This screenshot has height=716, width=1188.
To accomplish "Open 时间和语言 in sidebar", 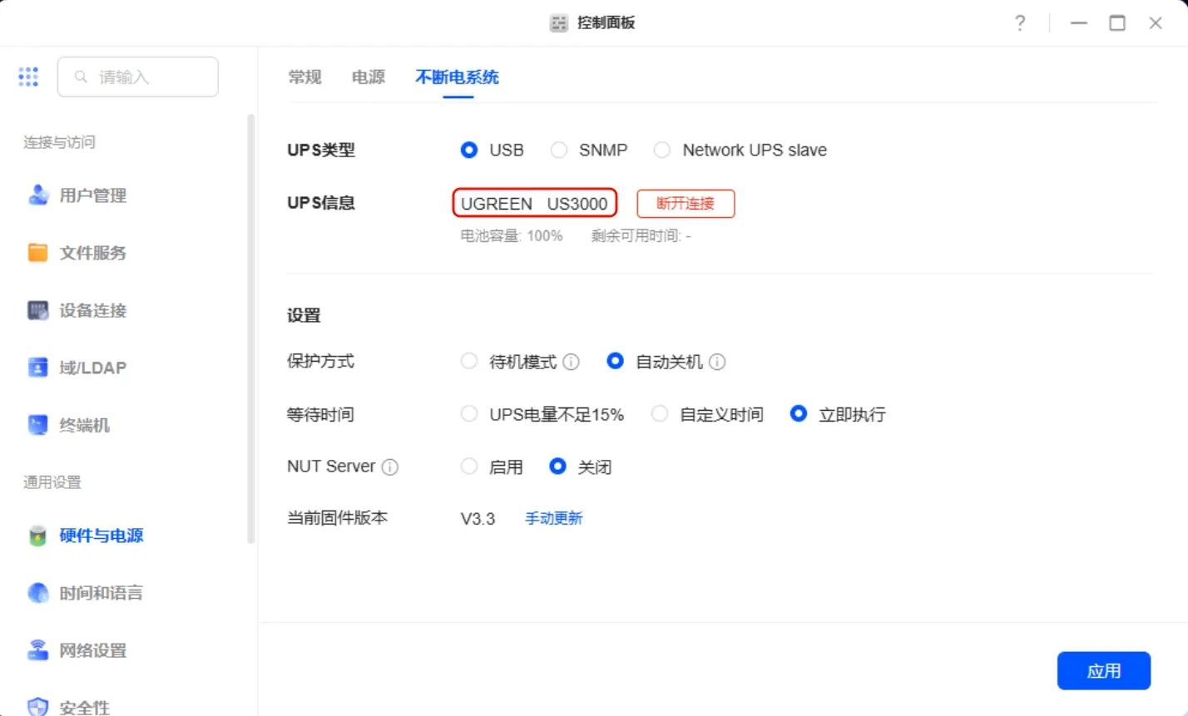I will coord(101,593).
